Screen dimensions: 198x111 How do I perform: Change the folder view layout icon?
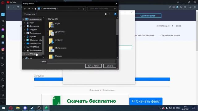106,14
